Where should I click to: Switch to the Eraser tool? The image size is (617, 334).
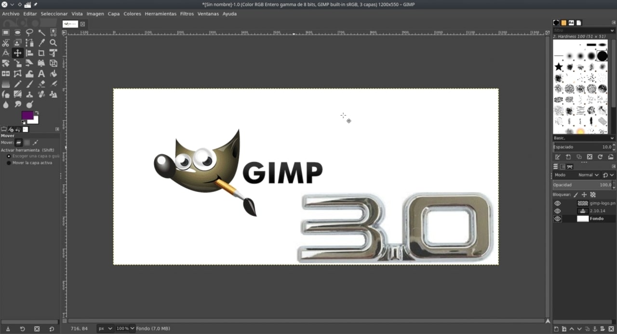tap(41, 83)
